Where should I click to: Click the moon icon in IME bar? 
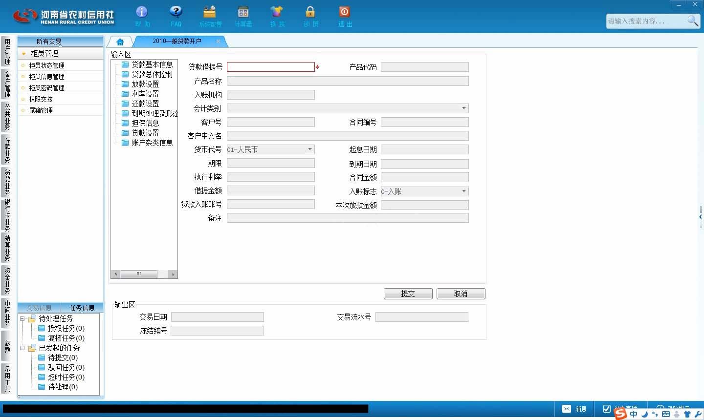[644, 414]
